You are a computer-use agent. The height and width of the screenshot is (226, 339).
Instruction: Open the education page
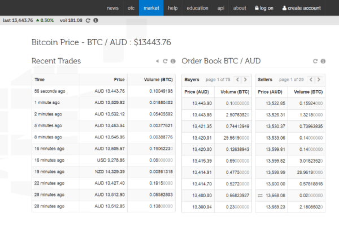click(197, 8)
